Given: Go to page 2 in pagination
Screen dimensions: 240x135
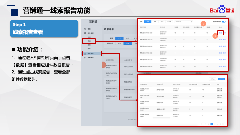Looking at the screenshot, I should click(209, 124).
